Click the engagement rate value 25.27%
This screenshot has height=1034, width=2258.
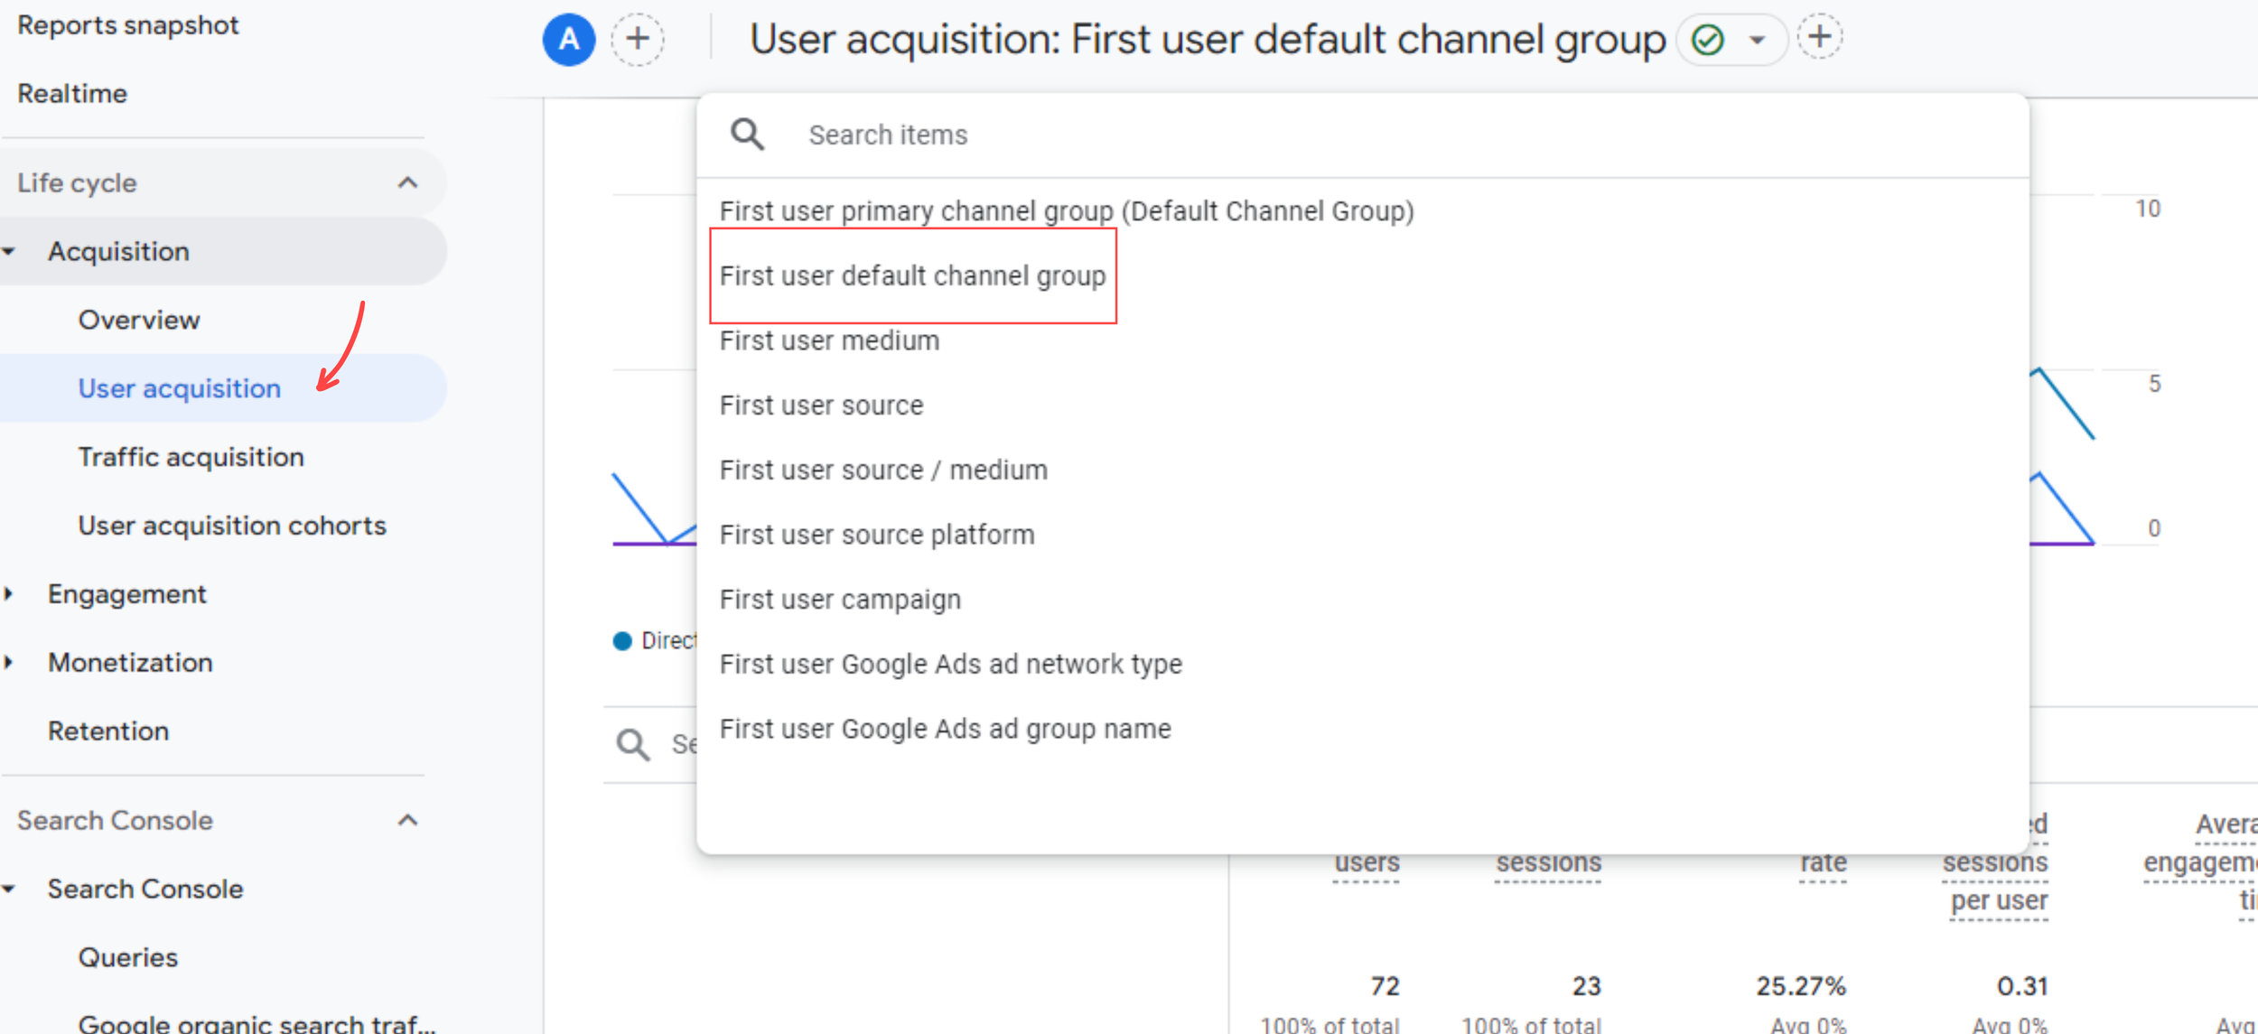click(1801, 986)
